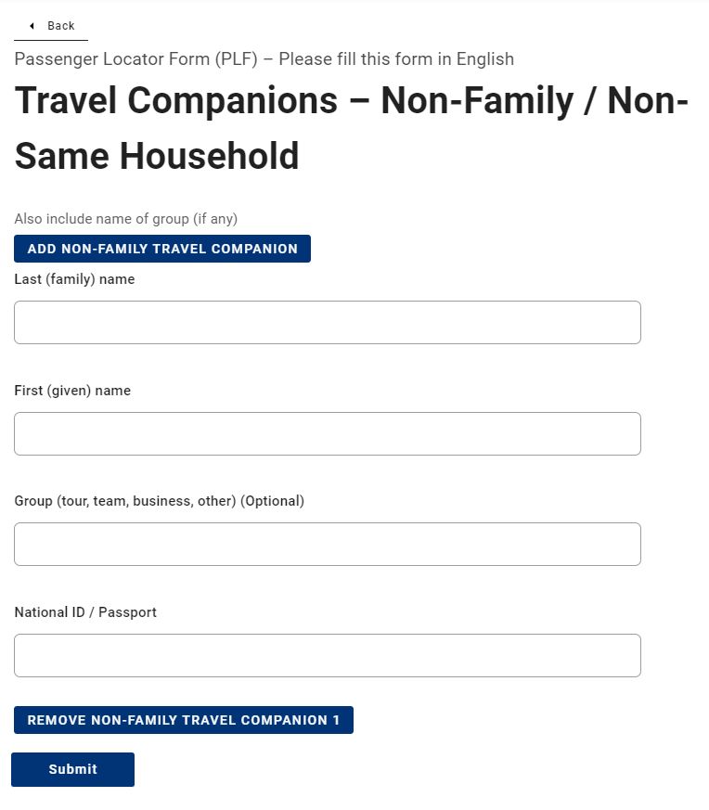Click the 'Group (tour, team, business, other)' label
Screen dimensions: 709x810
(125, 501)
